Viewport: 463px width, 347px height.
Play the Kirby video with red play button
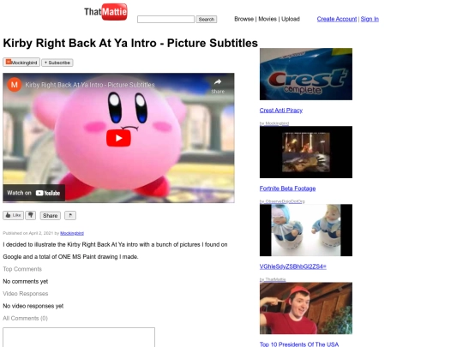(x=118, y=138)
